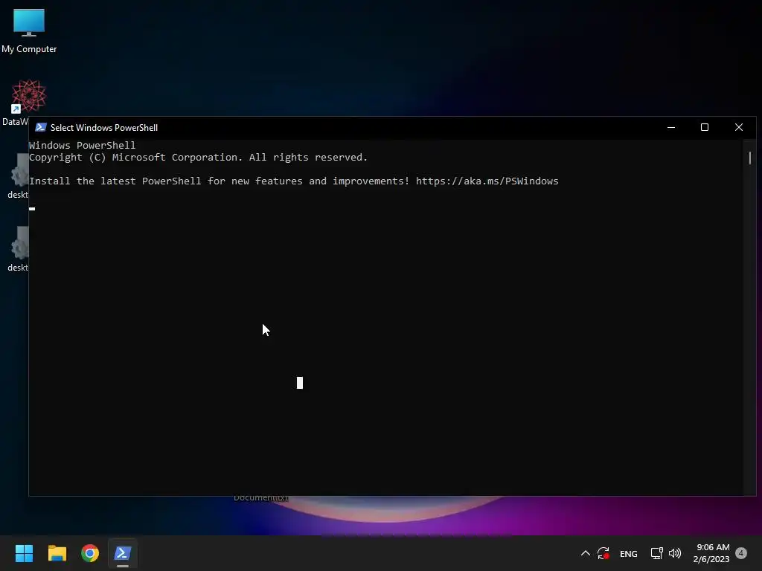762x571 pixels.
Task: Click the 'Select Windows PowerShell' title text
Action: tap(104, 128)
